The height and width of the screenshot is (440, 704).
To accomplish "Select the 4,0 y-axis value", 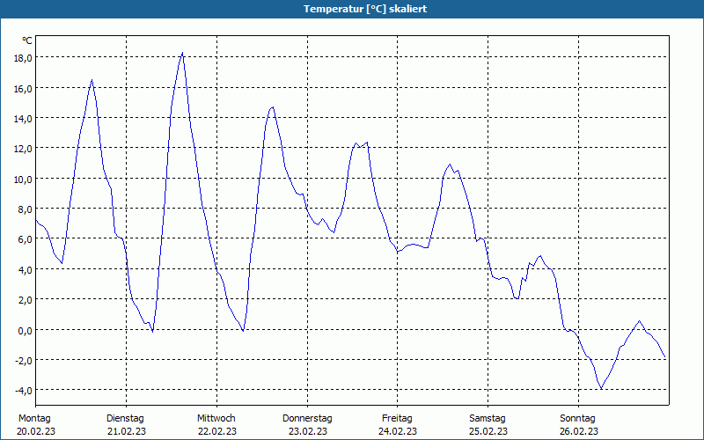I will [26, 270].
